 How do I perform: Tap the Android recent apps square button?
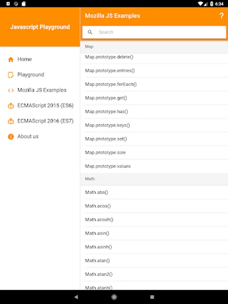[152, 297]
